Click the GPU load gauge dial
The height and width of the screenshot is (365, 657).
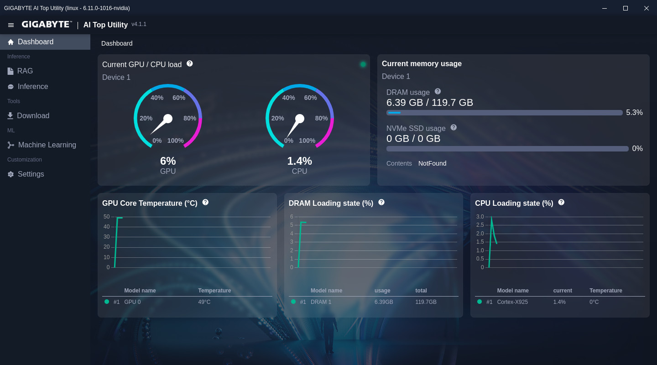tap(168, 118)
